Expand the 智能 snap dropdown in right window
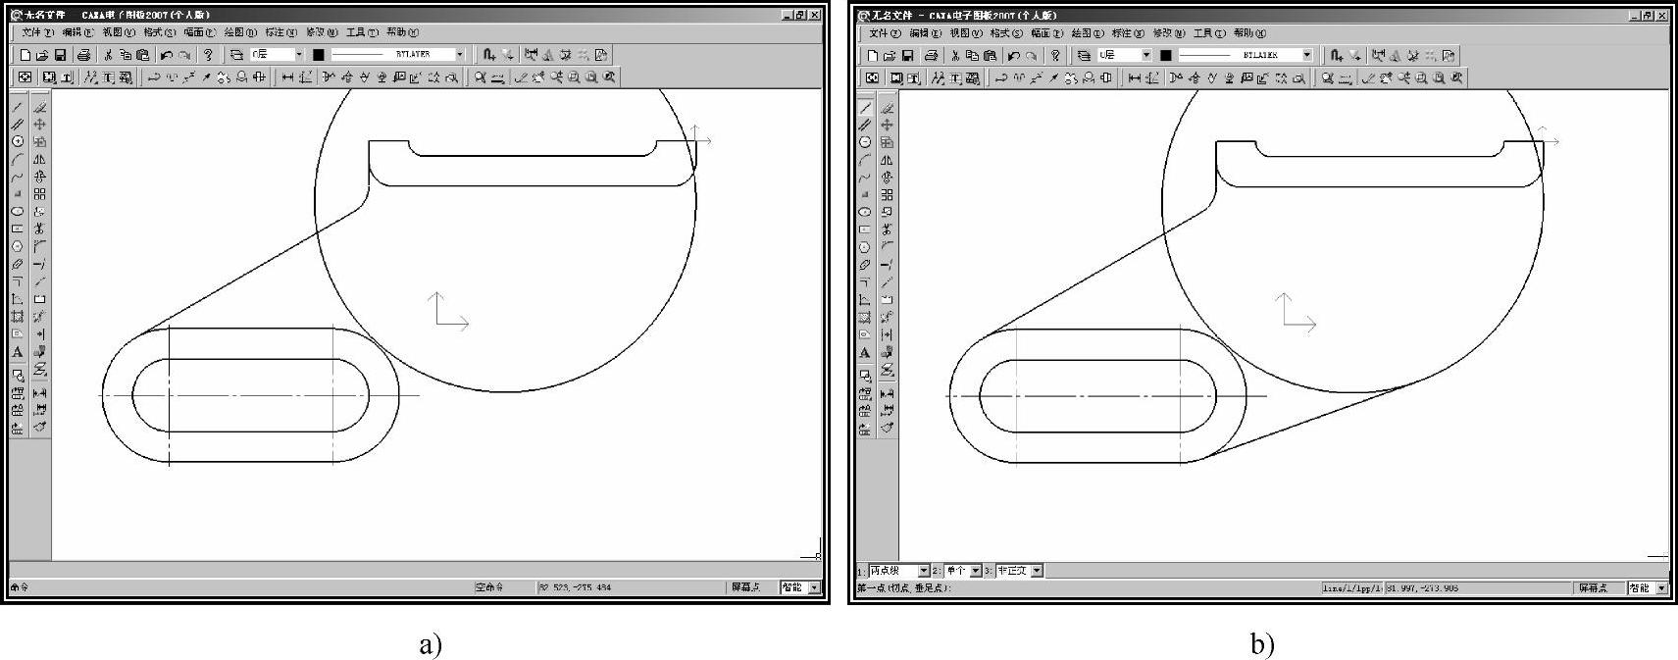The width and height of the screenshot is (1678, 660). pyautogui.click(x=1661, y=587)
